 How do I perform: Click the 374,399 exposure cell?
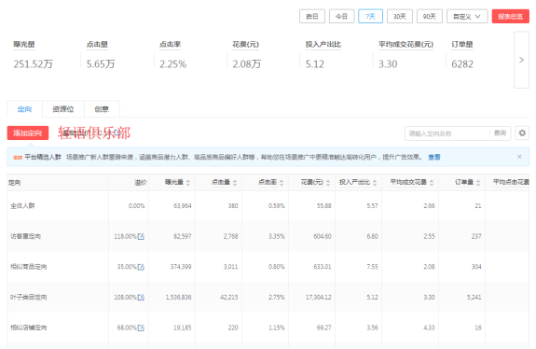[181, 267]
